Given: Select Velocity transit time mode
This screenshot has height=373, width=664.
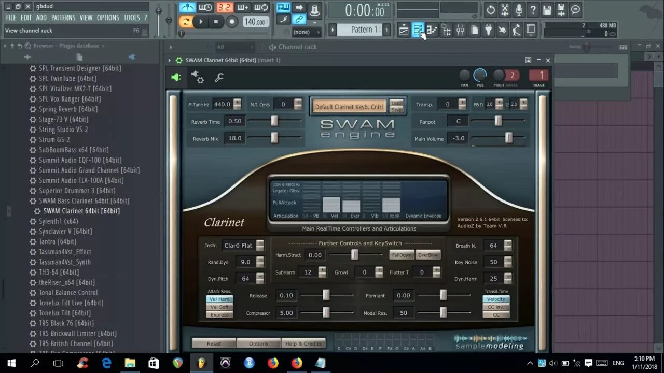Looking at the screenshot, I should pos(496,299).
